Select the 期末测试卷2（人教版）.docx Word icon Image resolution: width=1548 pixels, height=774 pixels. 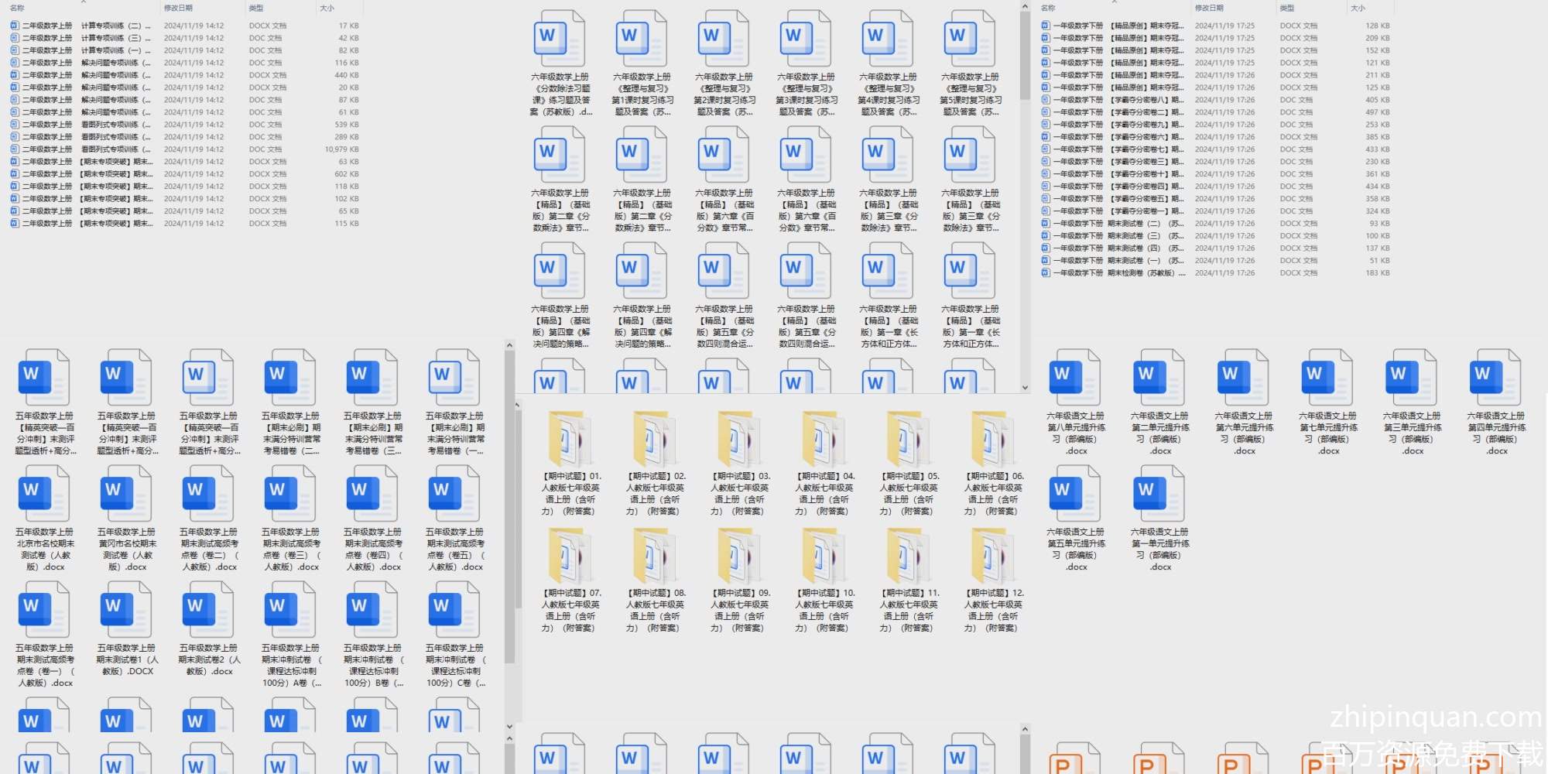pos(208,610)
